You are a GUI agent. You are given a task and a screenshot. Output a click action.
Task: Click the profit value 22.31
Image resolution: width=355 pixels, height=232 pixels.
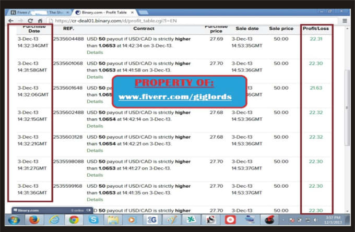(316, 39)
